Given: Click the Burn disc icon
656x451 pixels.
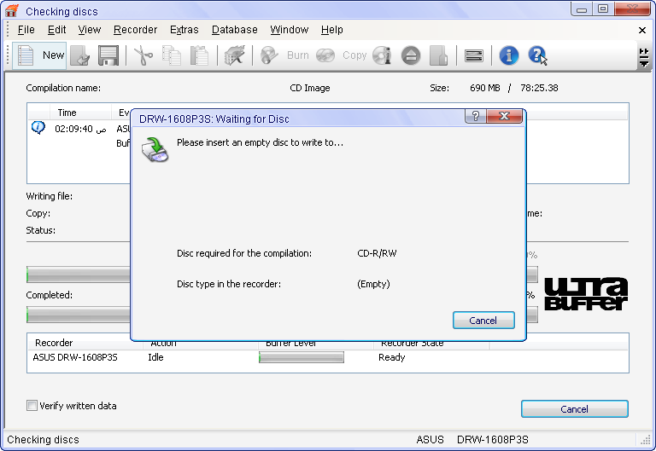Looking at the screenshot, I should pyautogui.click(x=269, y=55).
